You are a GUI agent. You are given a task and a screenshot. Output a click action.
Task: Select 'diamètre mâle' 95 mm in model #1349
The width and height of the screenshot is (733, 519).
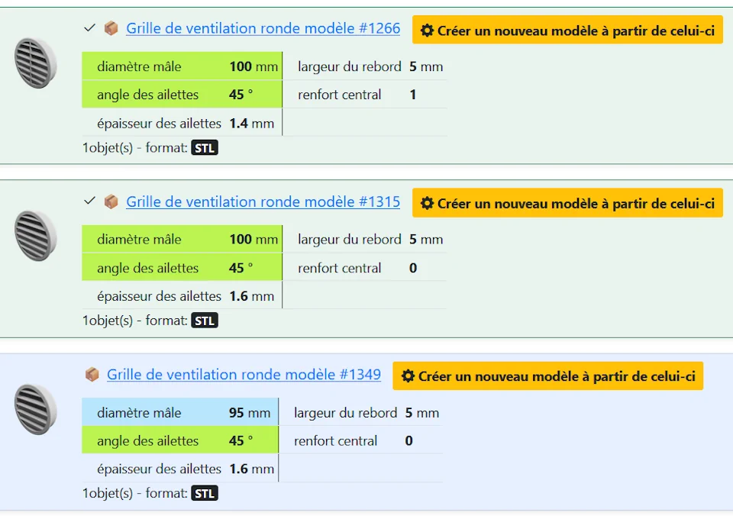[180, 412]
